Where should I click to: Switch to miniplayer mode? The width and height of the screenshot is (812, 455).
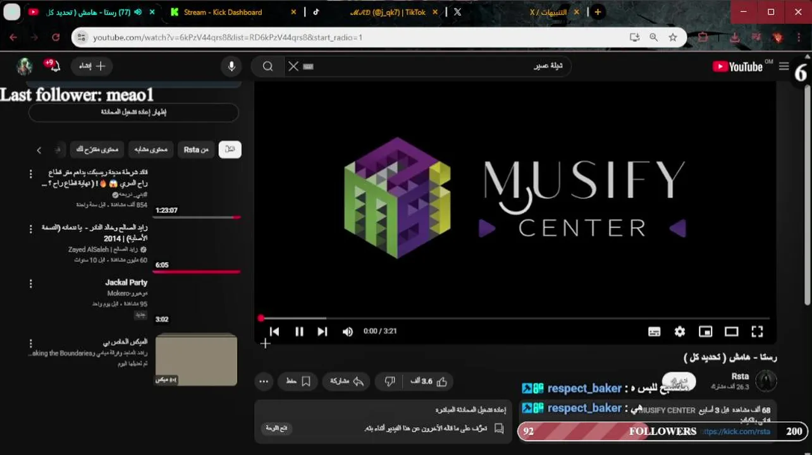705,332
